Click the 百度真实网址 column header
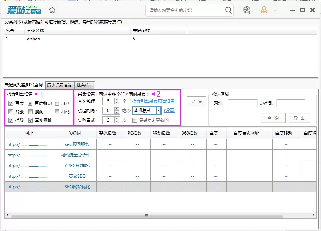 (x=249, y=133)
